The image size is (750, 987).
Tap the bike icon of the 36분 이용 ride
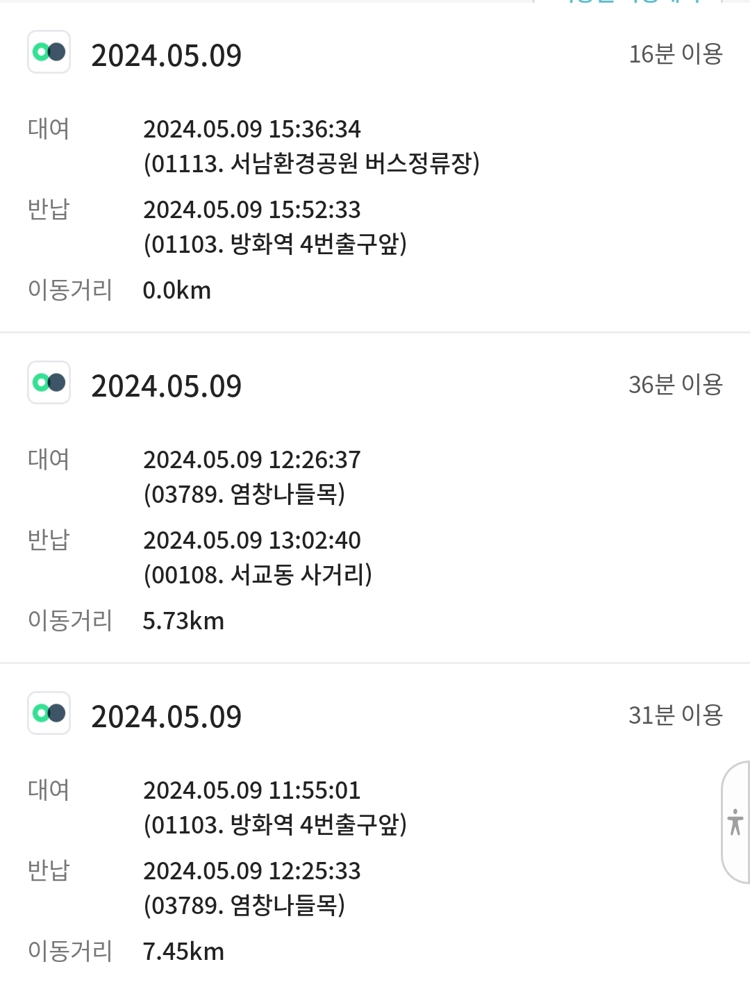pyautogui.click(x=49, y=383)
